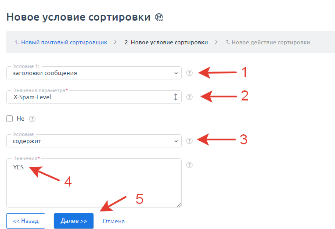
Task: Select step 3. Новое действие сортировки
Action: pyautogui.click(x=268, y=42)
